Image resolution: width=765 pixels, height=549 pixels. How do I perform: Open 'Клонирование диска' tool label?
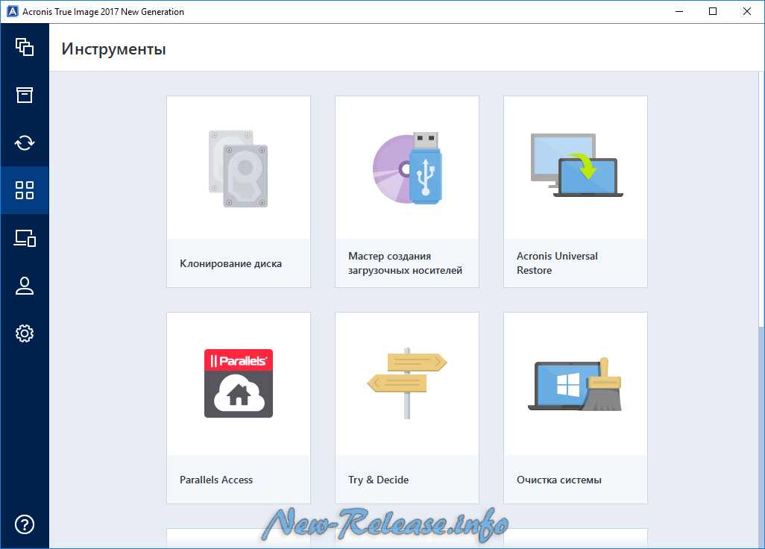click(231, 263)
